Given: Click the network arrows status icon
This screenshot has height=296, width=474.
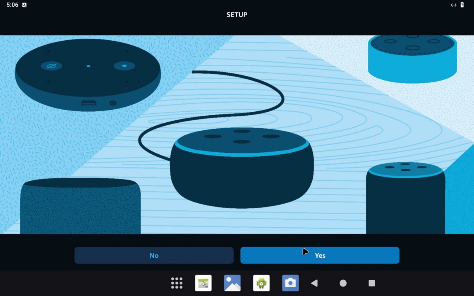Looking at the screenshot, I should tap(453, 5).
